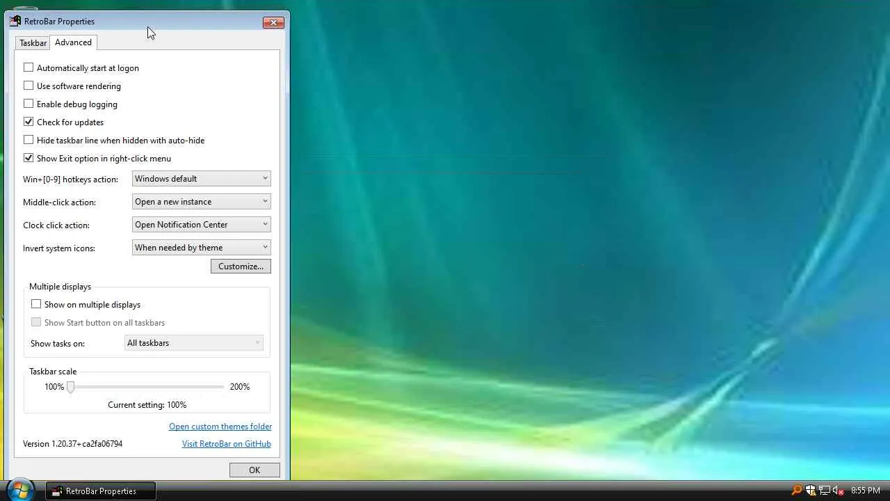This screenshot has width=890, height=501.
Task: Click the Clock click action label
Action: [x=56, y=225]
